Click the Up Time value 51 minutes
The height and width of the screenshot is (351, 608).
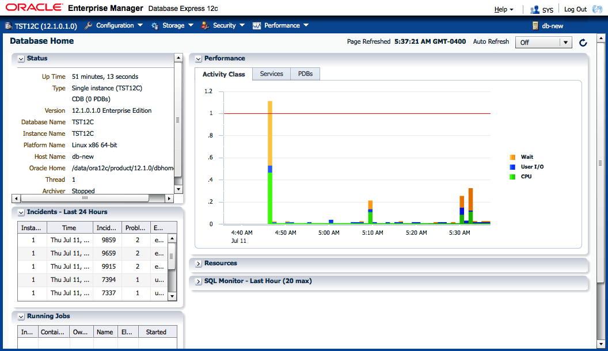105,77
